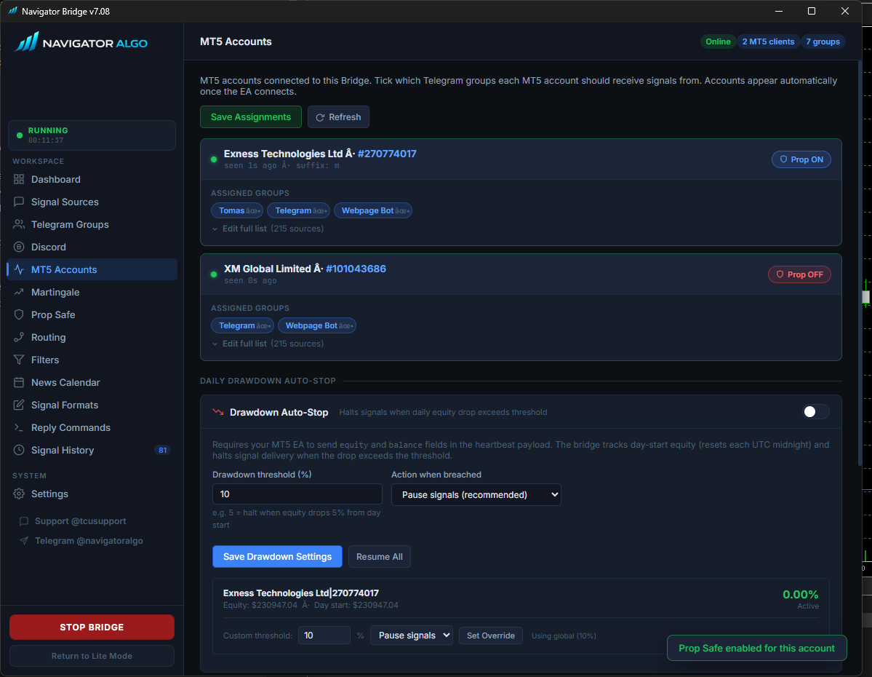
Task: Remove Telegram group from Exness account
Action: (319, 211)
